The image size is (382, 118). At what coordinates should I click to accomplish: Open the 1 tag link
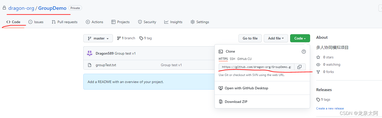[146, 38]
